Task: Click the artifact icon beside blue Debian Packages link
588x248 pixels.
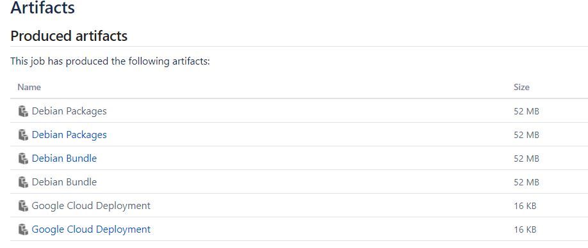Action: tap(23, 135)
